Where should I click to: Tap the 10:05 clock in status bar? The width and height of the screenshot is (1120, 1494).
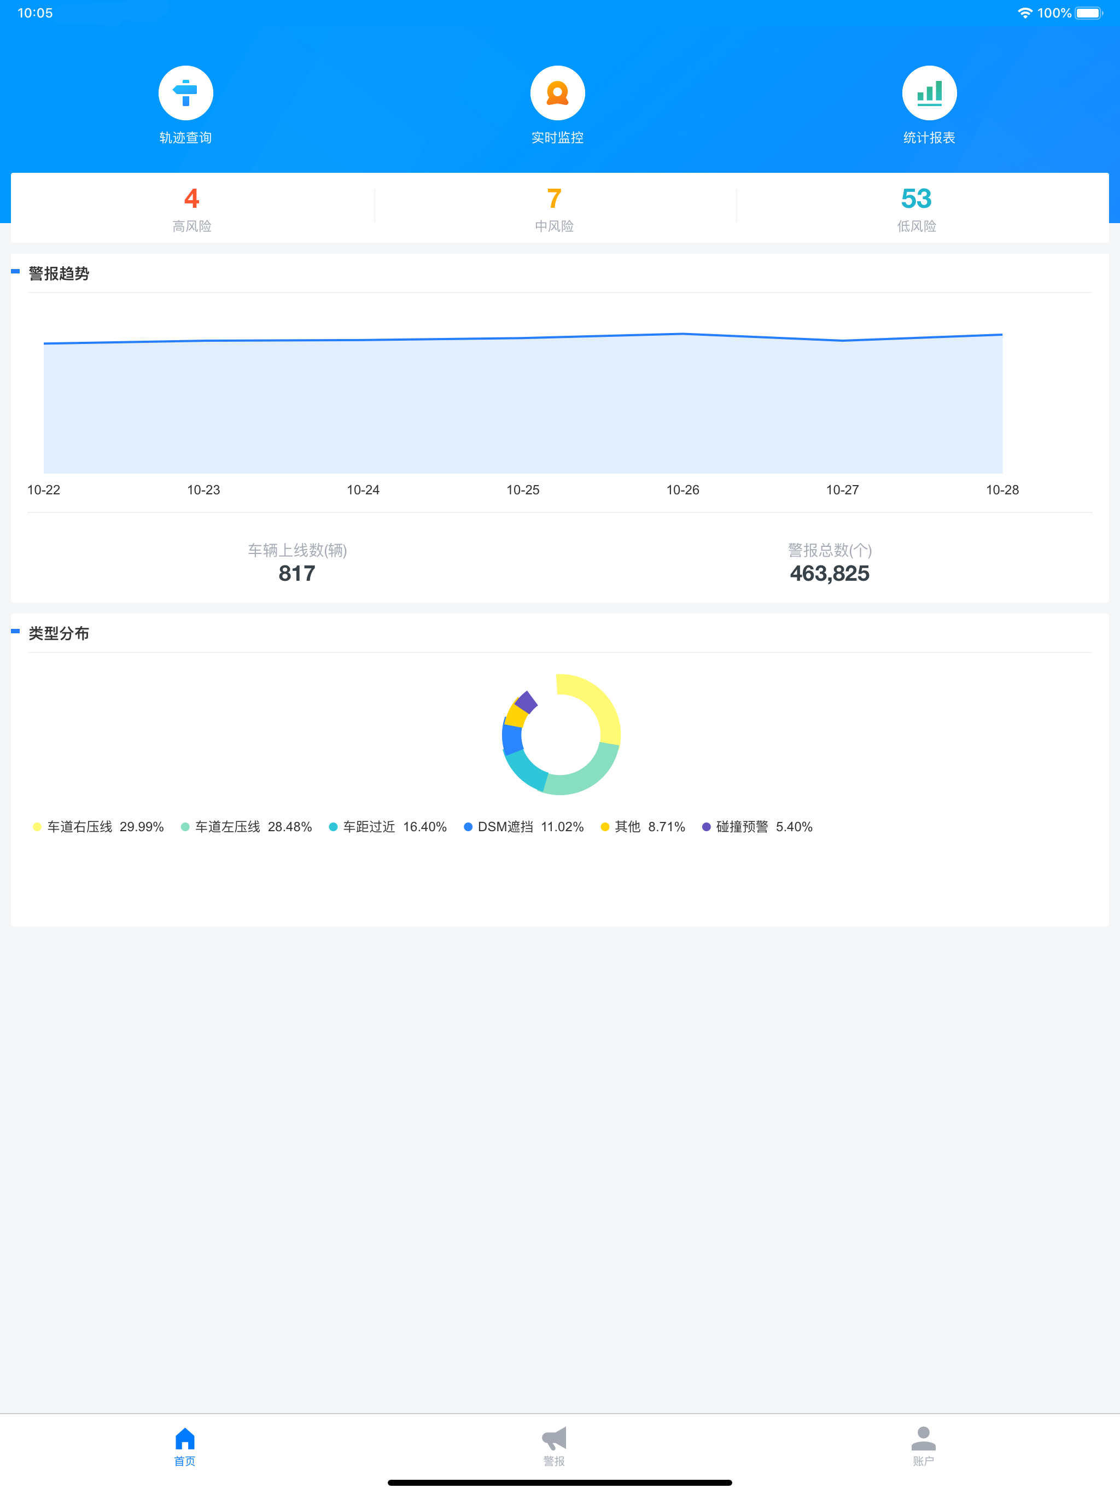pos(35,13)
